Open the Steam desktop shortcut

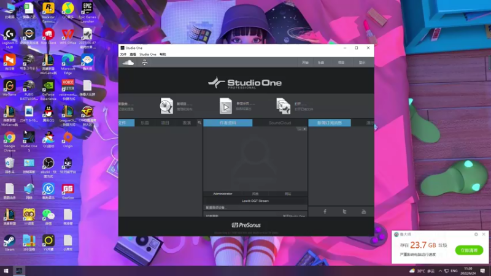coord(9,243)
